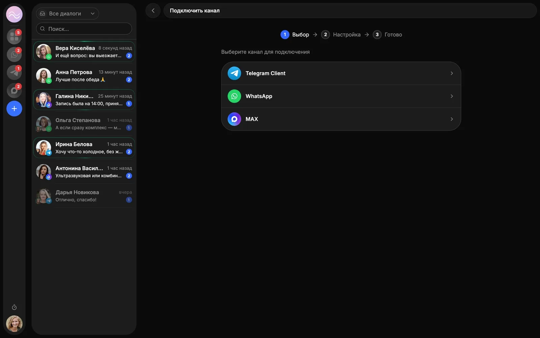Image resolution: width=540 pixels, height=338 pixels.
Task: Click the timer icon above profile
Action: pos(14,307)
